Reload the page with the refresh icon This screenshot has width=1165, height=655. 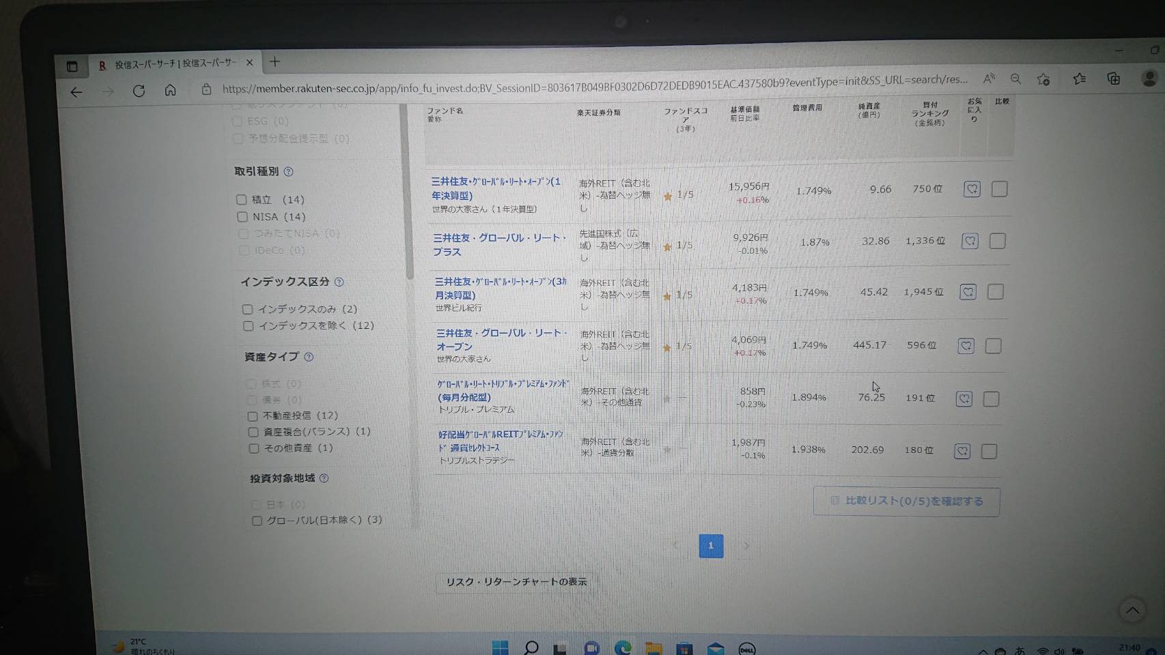(x=139, y=91)
